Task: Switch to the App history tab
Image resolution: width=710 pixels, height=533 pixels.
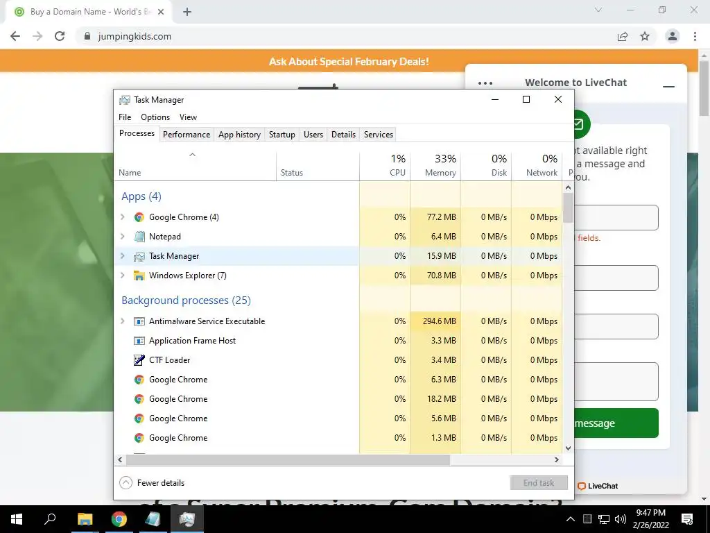Action: (239, 135)
